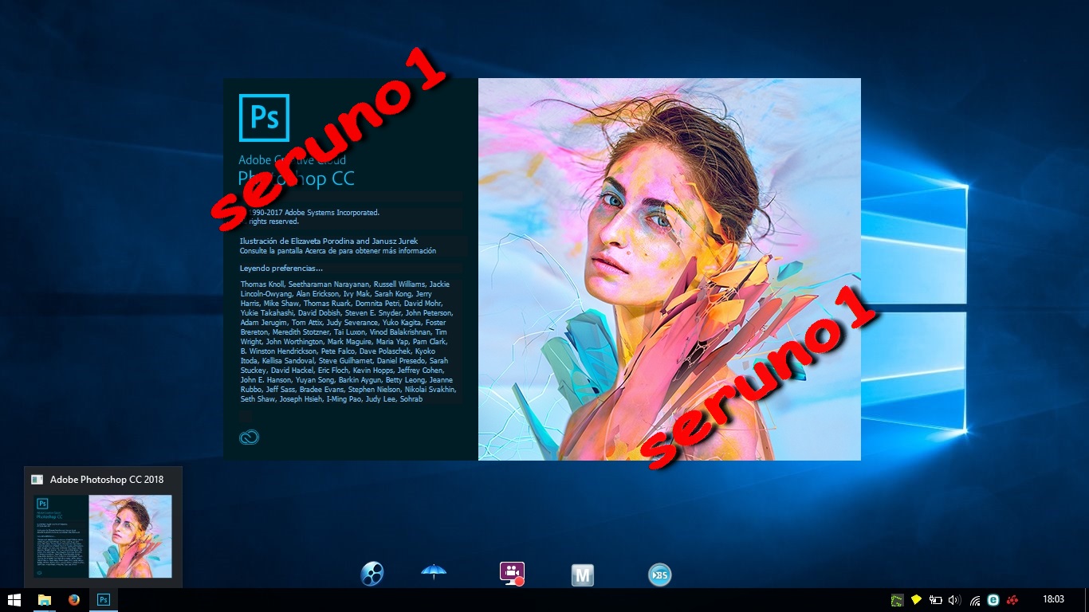Screen dimensions: 1089x612
Task: Click the 'Seth Shaw, Joseph Hsieh' credits line
Action: pos(332,399)
